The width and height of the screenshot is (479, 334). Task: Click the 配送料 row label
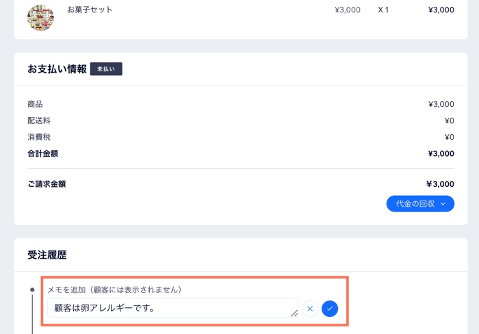tap(39, 120)
